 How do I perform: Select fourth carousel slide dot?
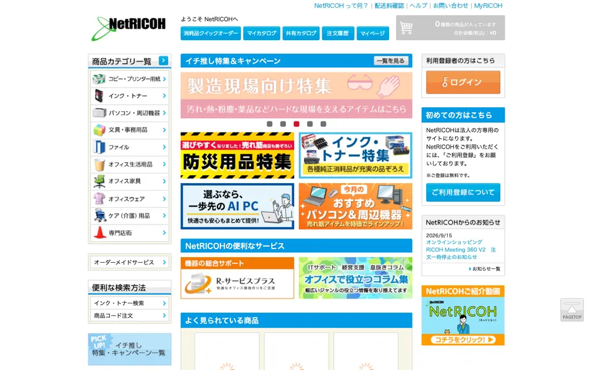pyautogui.click(x=309, y=124)
